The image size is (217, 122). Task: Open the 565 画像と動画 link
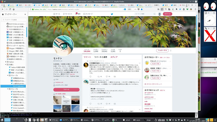pos(60,94)
